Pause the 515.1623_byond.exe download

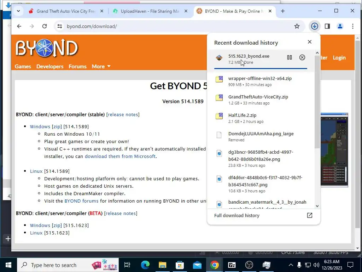pos(289,57)
